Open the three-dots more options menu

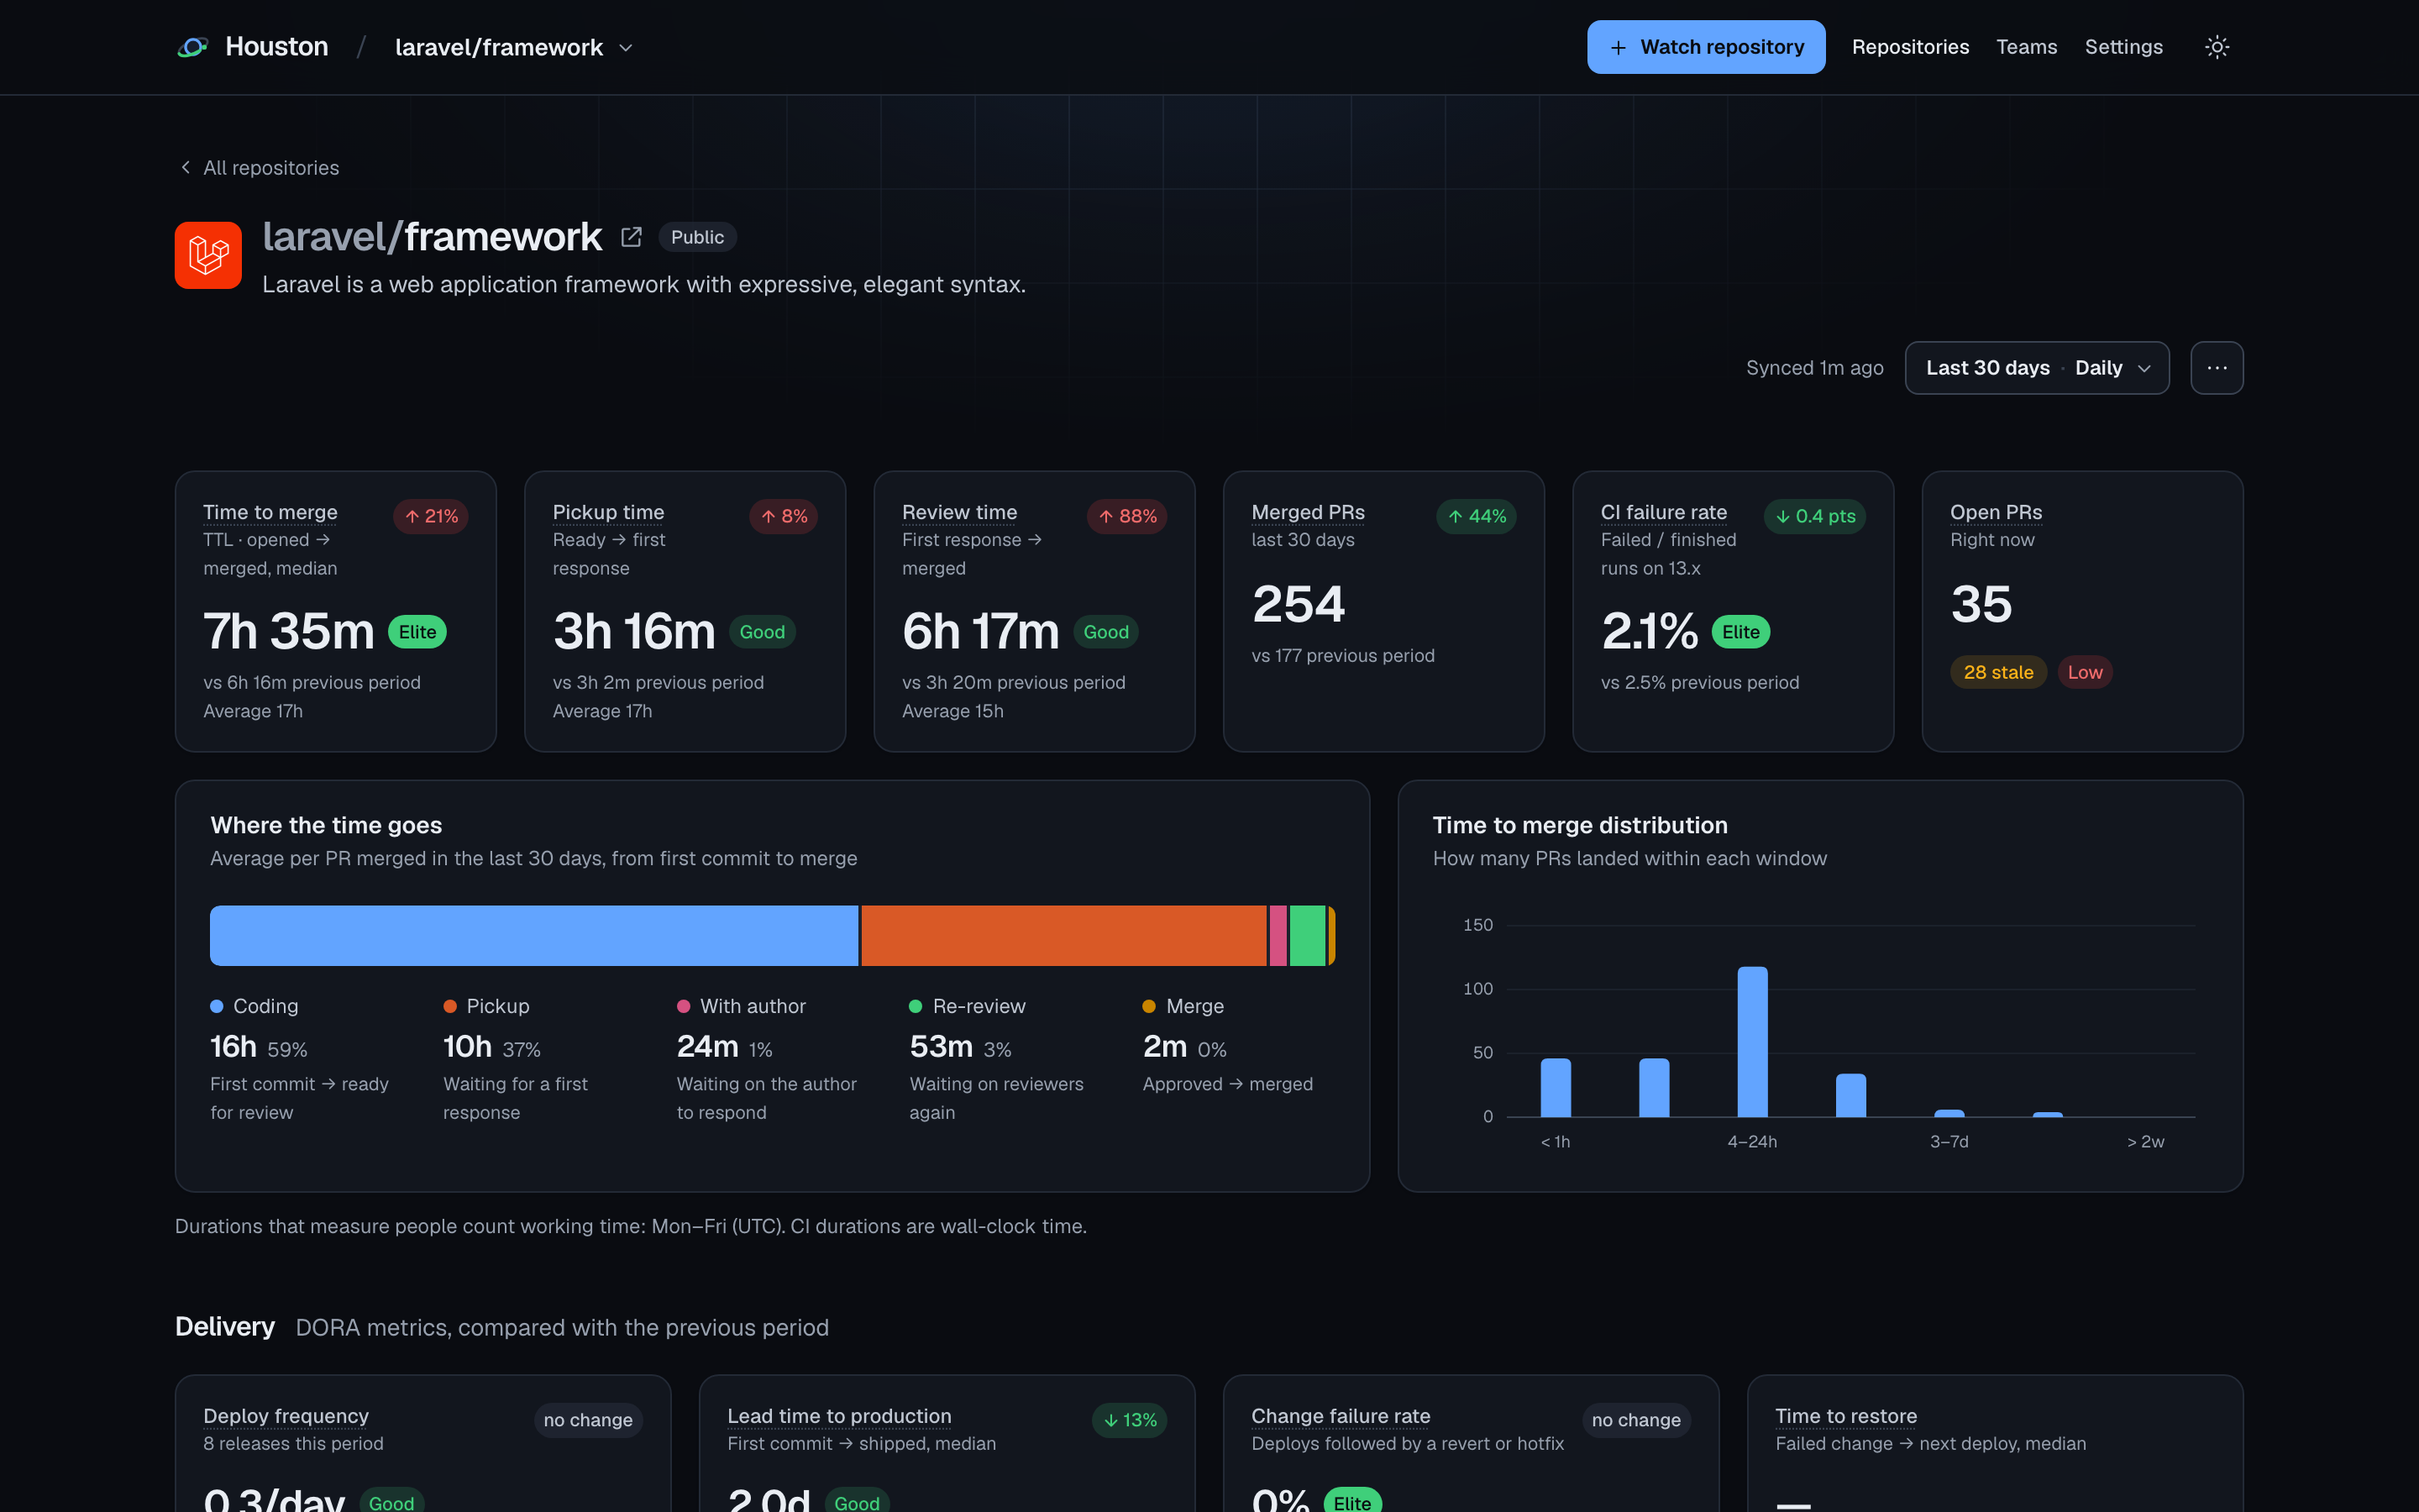pyautogui.click(x=2216, y=368)
